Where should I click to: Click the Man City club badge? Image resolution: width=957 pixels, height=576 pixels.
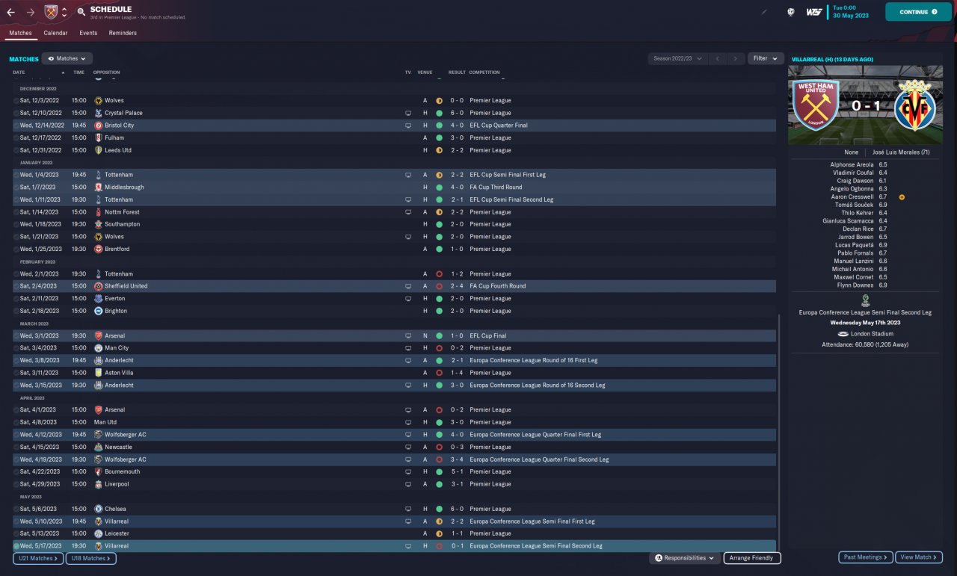tap(99, 348)
